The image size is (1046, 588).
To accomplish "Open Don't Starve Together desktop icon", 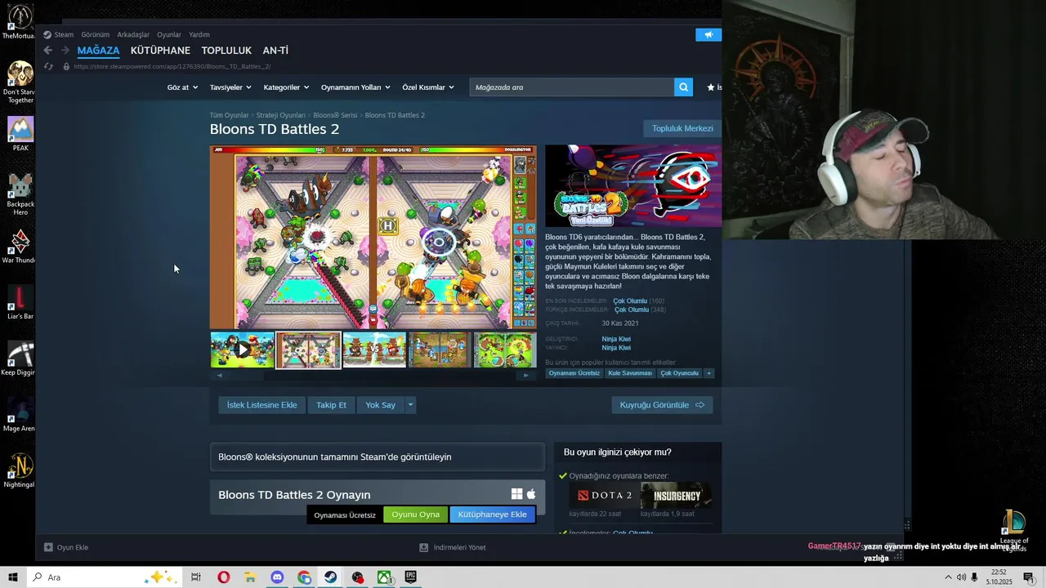I will coord(20,82).
